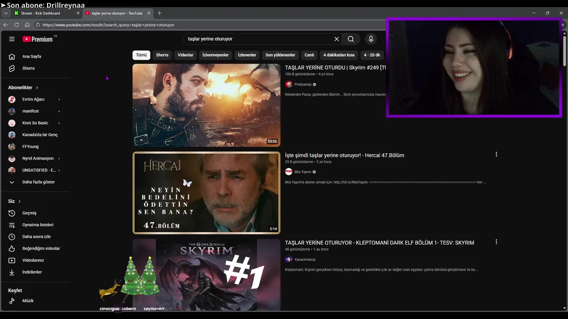This screenshot has width=568, height=319.
Task: Click YananHelena channel name
Action: 305,260
